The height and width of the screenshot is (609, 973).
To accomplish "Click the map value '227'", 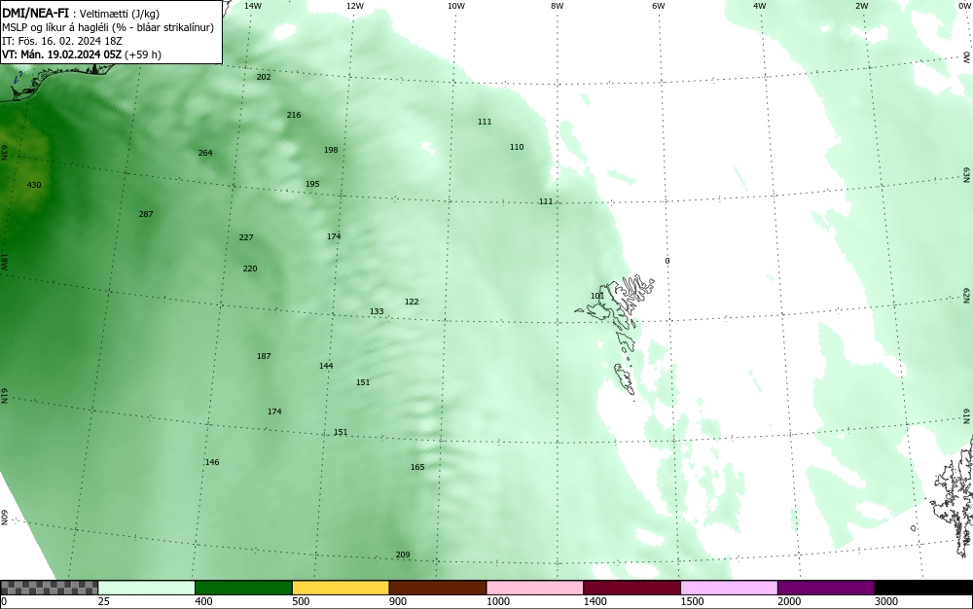I will [x=246, y=237].
